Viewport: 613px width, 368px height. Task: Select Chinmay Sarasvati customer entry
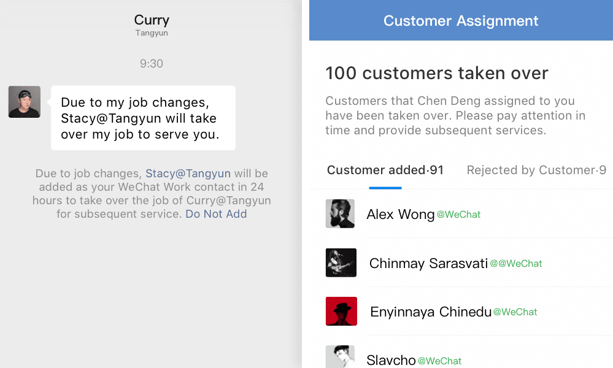(x=461, y=263)
